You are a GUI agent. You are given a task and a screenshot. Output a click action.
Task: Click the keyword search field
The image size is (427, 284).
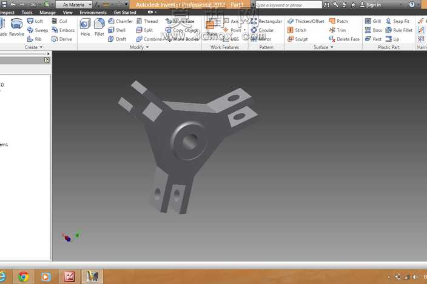pos(289,5)
